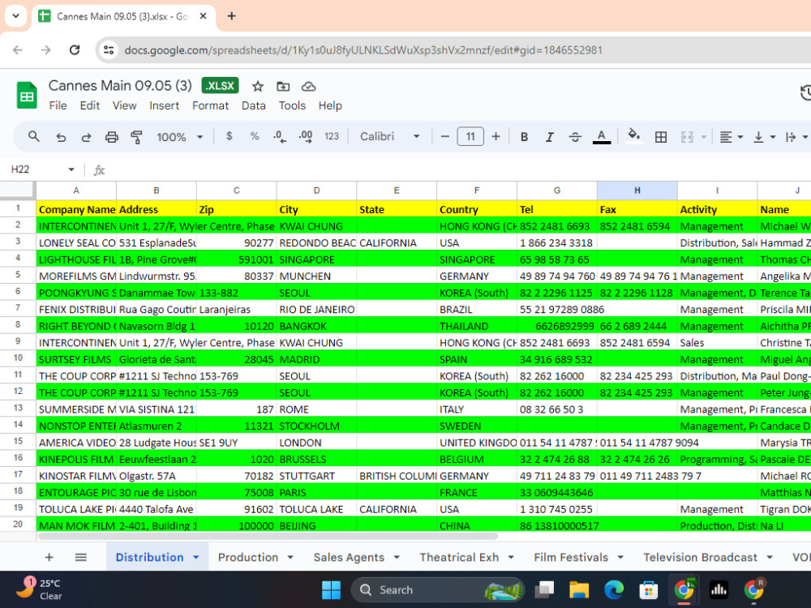
Task: Switch to the Film Festivals sheet tab
Action: click(x=571, y=558)
